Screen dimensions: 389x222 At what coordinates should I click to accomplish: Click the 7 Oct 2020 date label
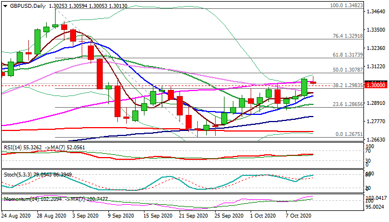pyautogui.click(x=300, y=216)
